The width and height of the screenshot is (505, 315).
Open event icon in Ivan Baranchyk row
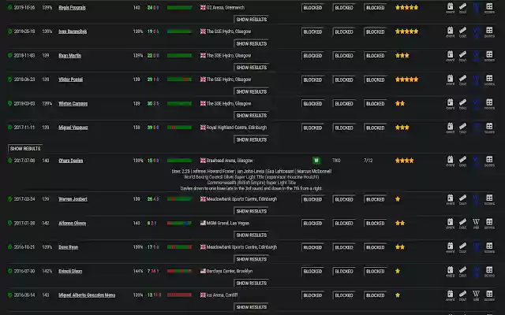coord(451,31)
